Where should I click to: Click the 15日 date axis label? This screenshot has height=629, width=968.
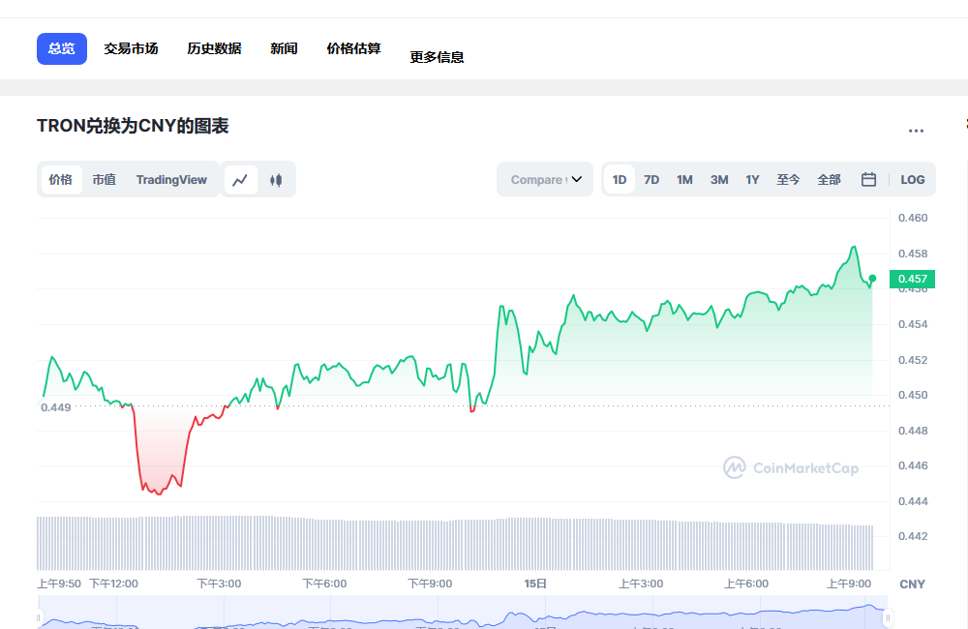[535, 584]
